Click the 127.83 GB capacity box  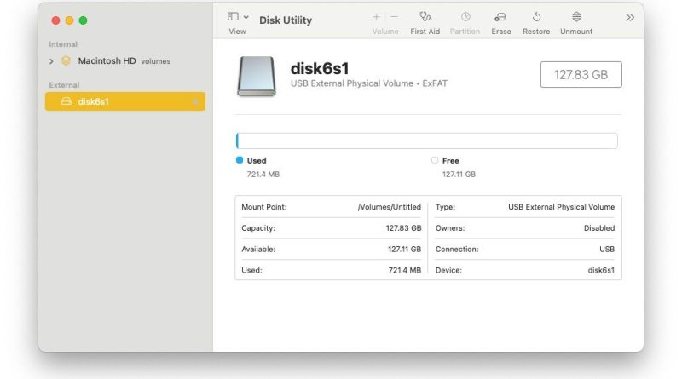point(581,74)
